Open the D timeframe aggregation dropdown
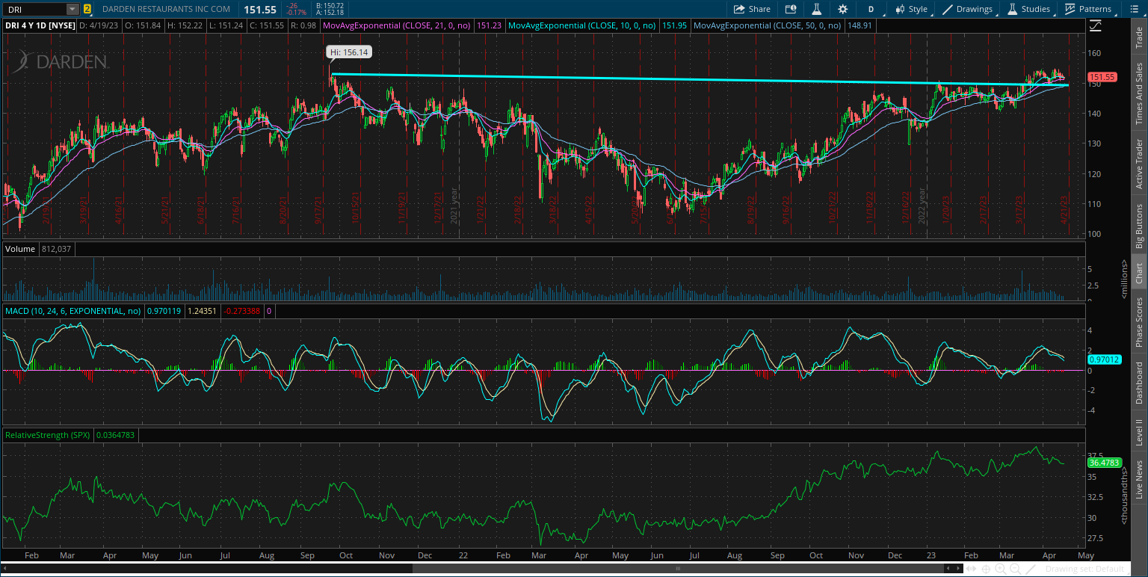Viewport: 1148px width, 577px height. click(x=871, y=9)
